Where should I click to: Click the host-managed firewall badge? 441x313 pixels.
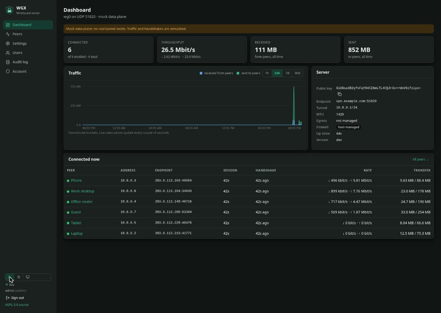point(348,127)
